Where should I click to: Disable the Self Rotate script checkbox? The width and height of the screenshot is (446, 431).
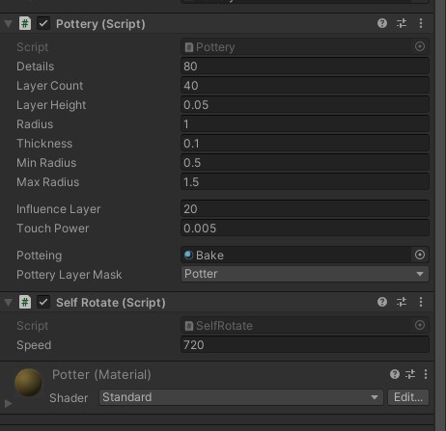(43, 302)
